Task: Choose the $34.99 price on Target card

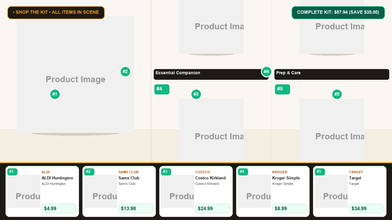Action: coord(366,208)
